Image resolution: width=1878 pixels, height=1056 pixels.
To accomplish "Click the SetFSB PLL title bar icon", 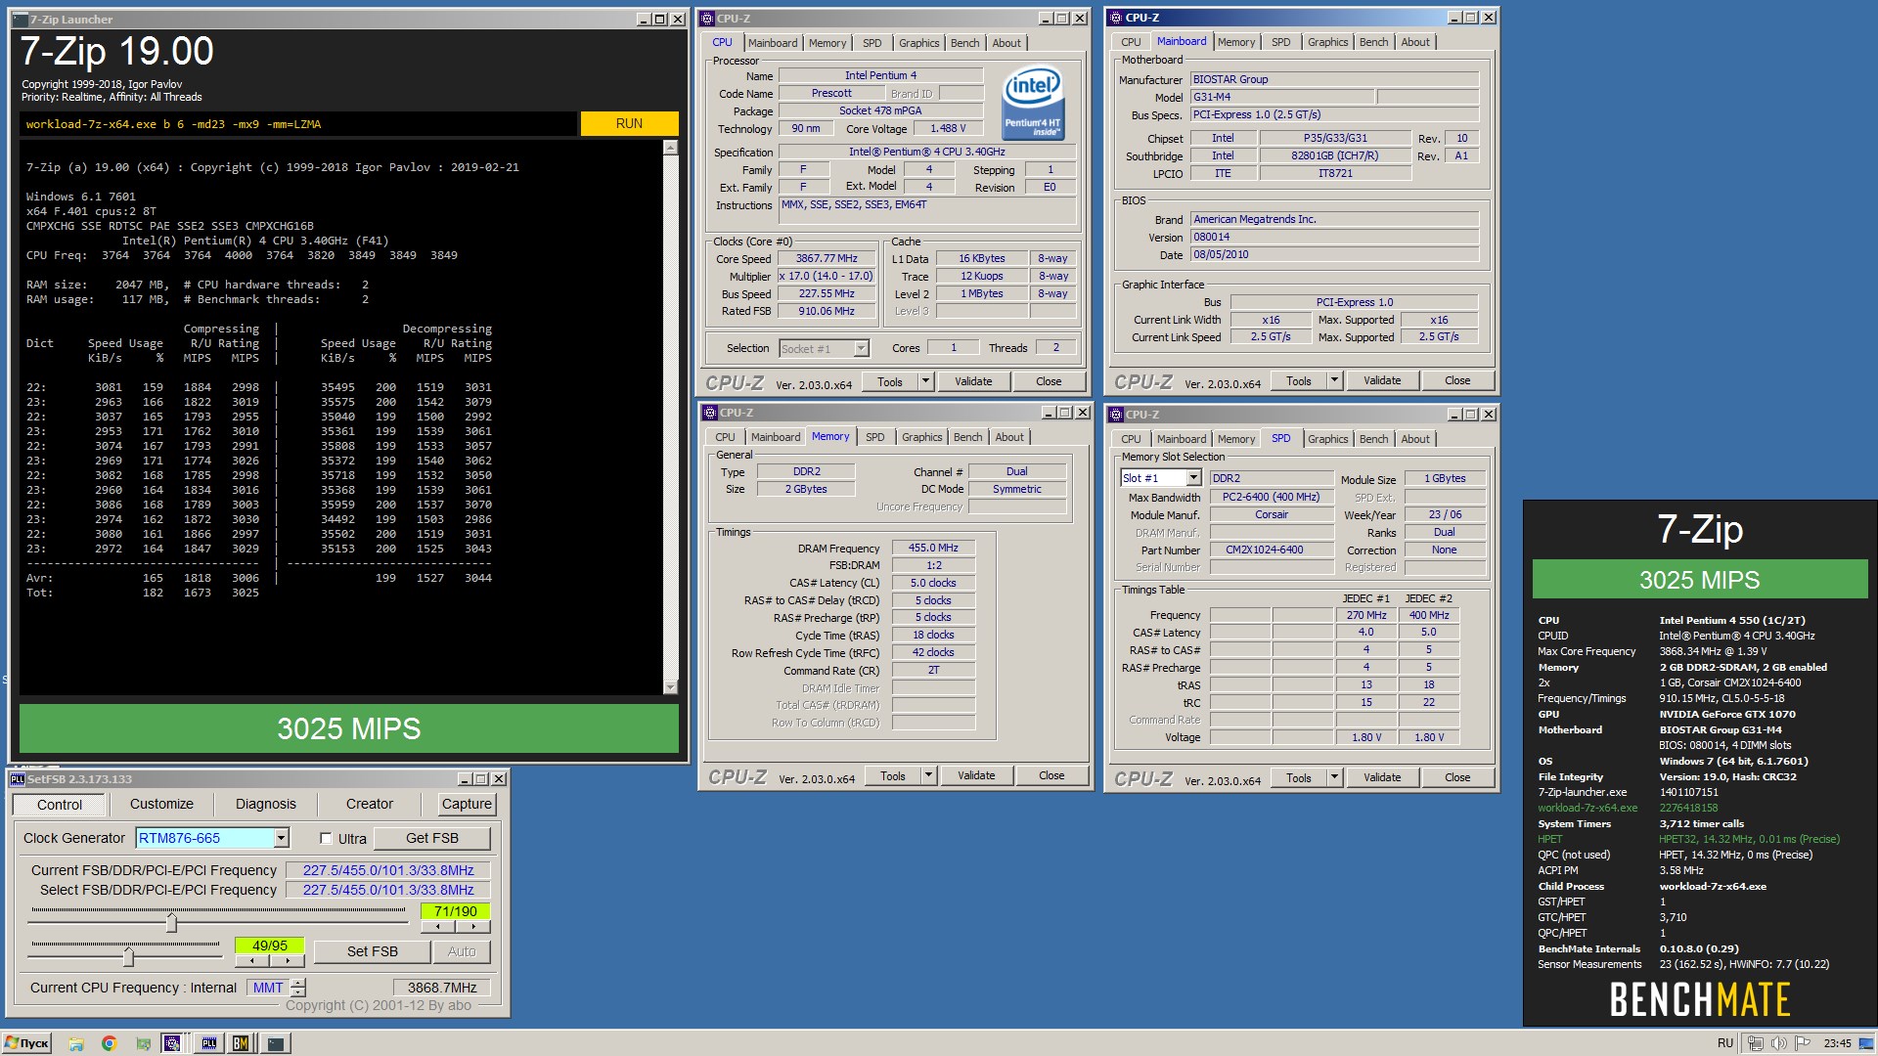I will 18,779.
